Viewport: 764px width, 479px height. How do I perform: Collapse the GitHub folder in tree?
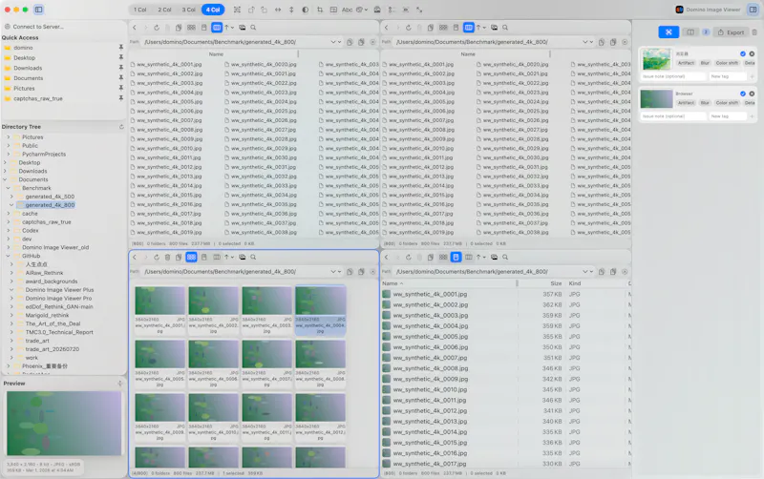pyautogui.click(x=8, y=256)
